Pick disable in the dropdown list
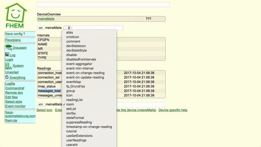The image size is (261, 147). click(71, 55)
